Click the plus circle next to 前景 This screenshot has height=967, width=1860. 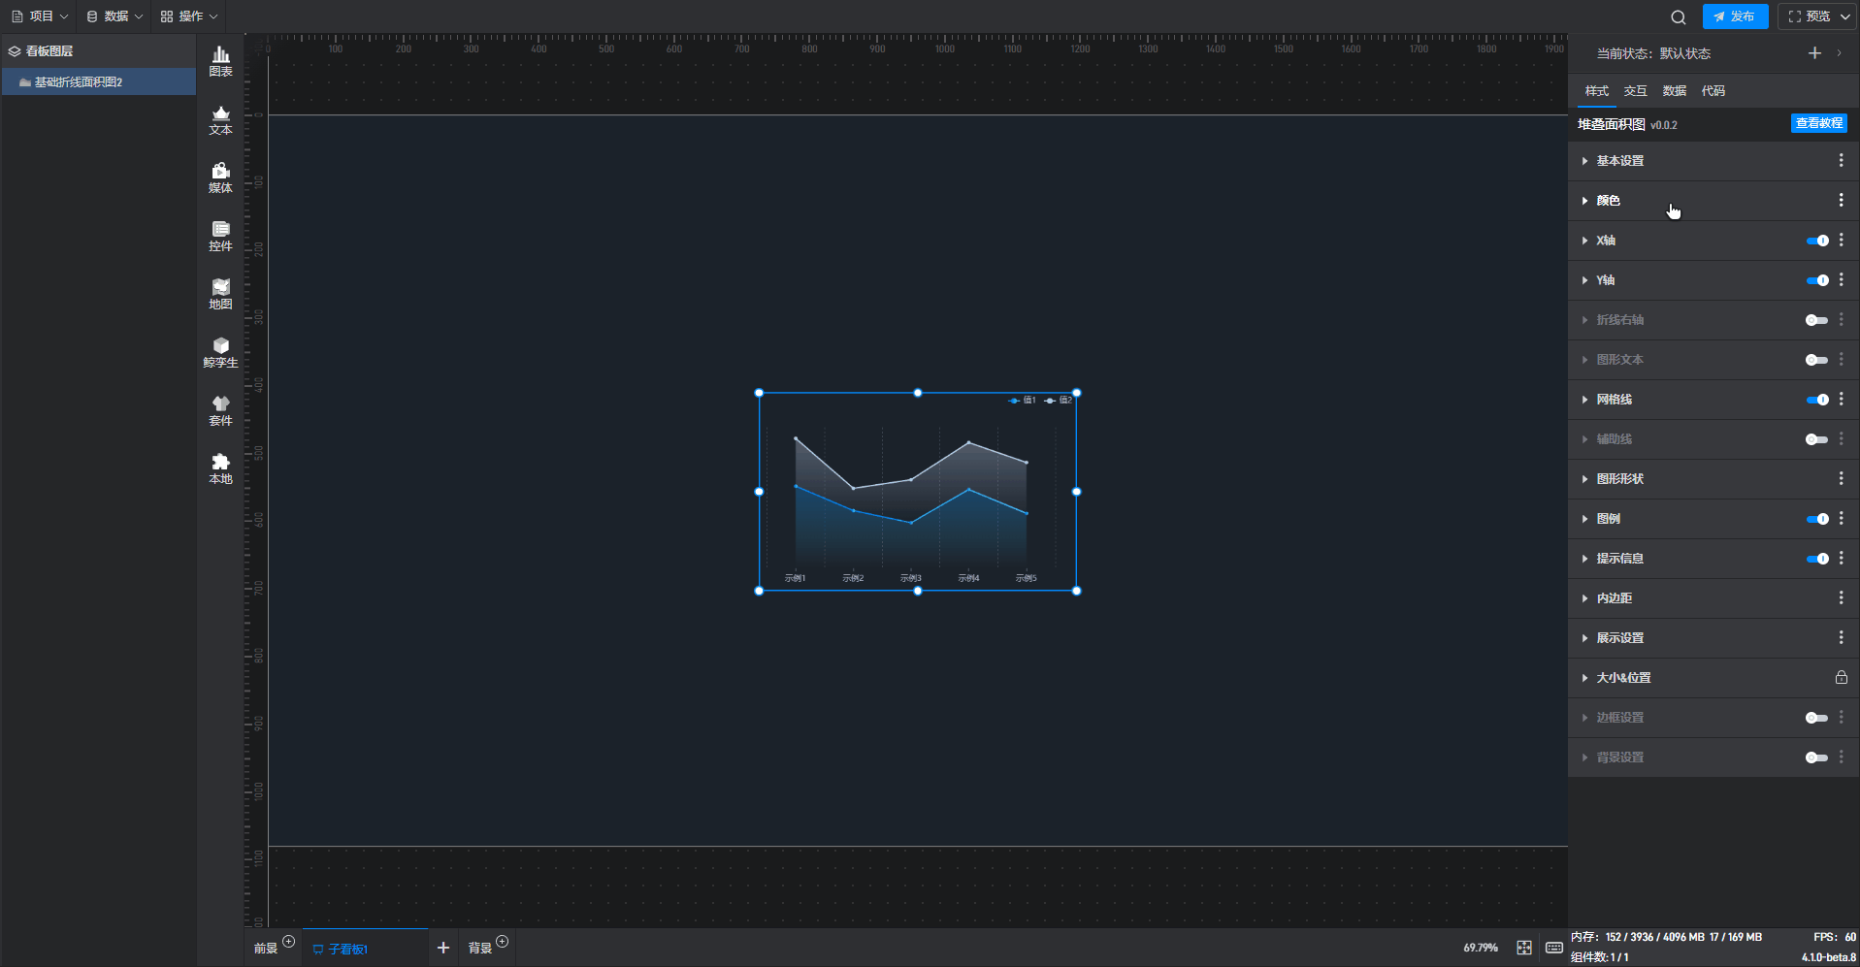(288, 942)
